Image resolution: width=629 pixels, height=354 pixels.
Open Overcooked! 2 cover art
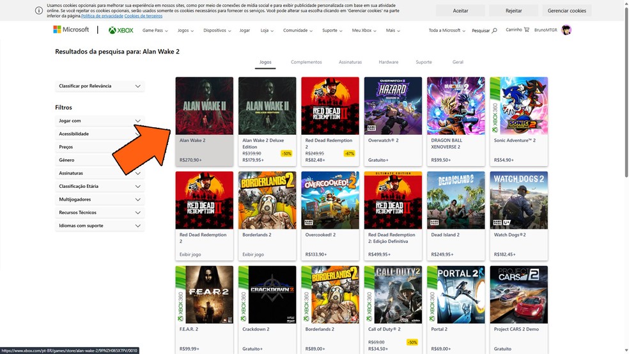[330, 200]
